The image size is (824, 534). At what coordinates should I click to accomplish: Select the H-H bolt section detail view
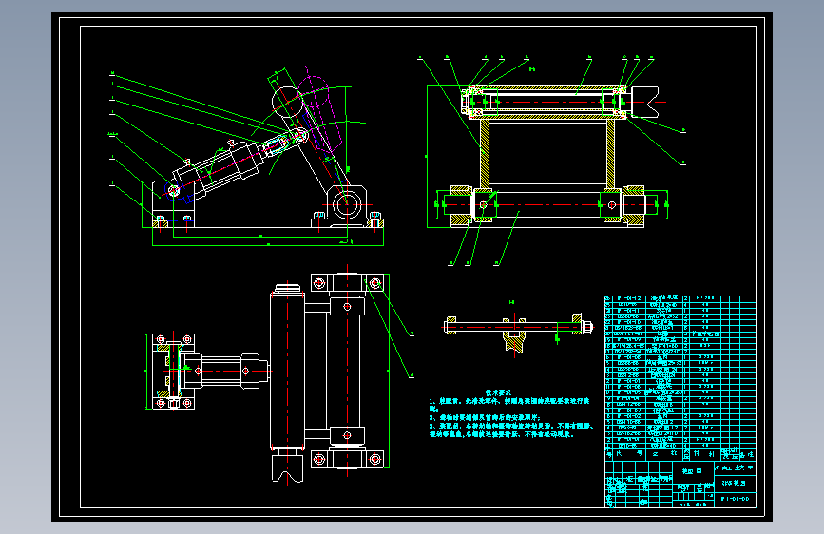519,333
